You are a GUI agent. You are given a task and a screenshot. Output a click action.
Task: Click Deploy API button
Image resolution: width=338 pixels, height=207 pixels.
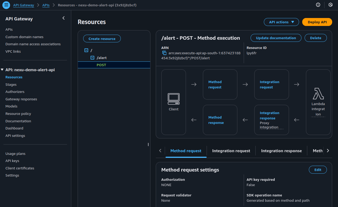tap(317, 22)
